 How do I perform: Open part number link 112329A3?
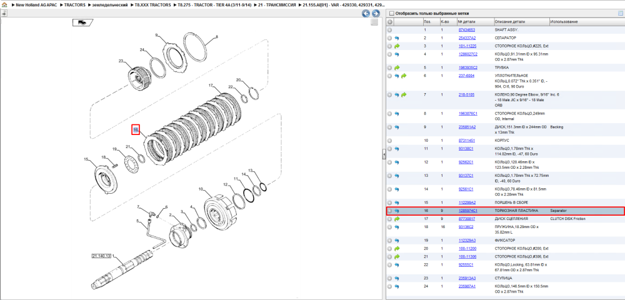[x=467, y=240]
